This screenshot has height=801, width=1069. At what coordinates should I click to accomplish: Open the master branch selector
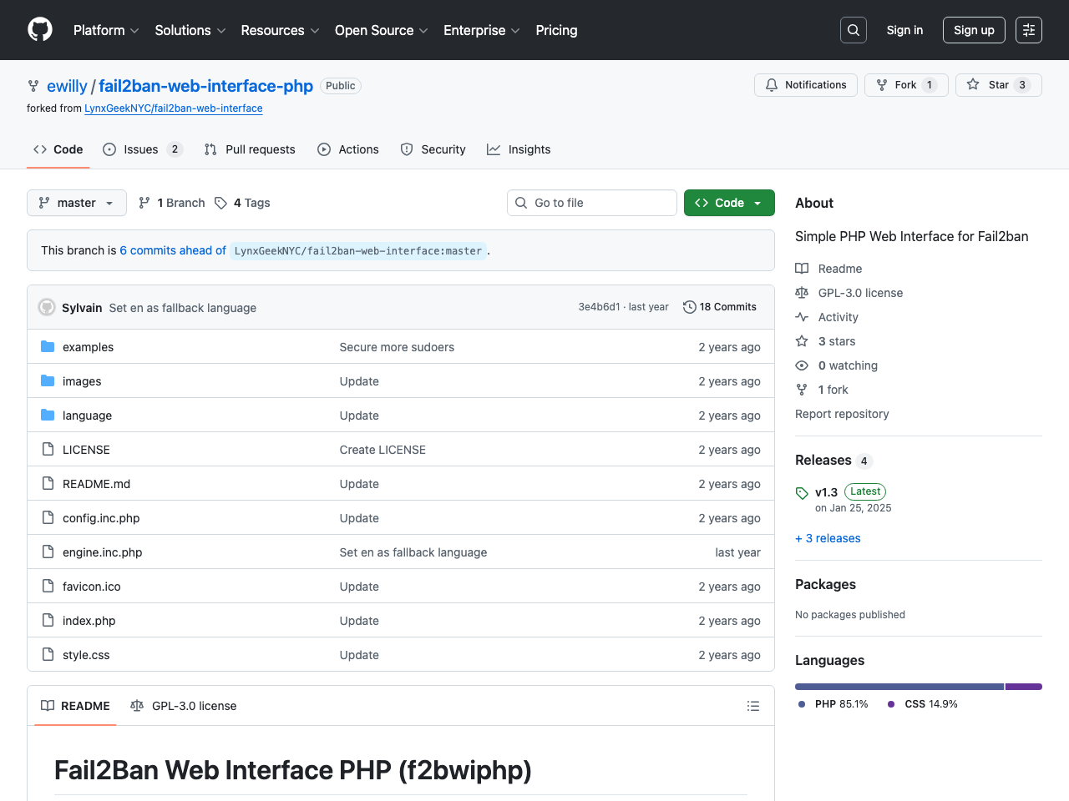click(x=76, y=203)
